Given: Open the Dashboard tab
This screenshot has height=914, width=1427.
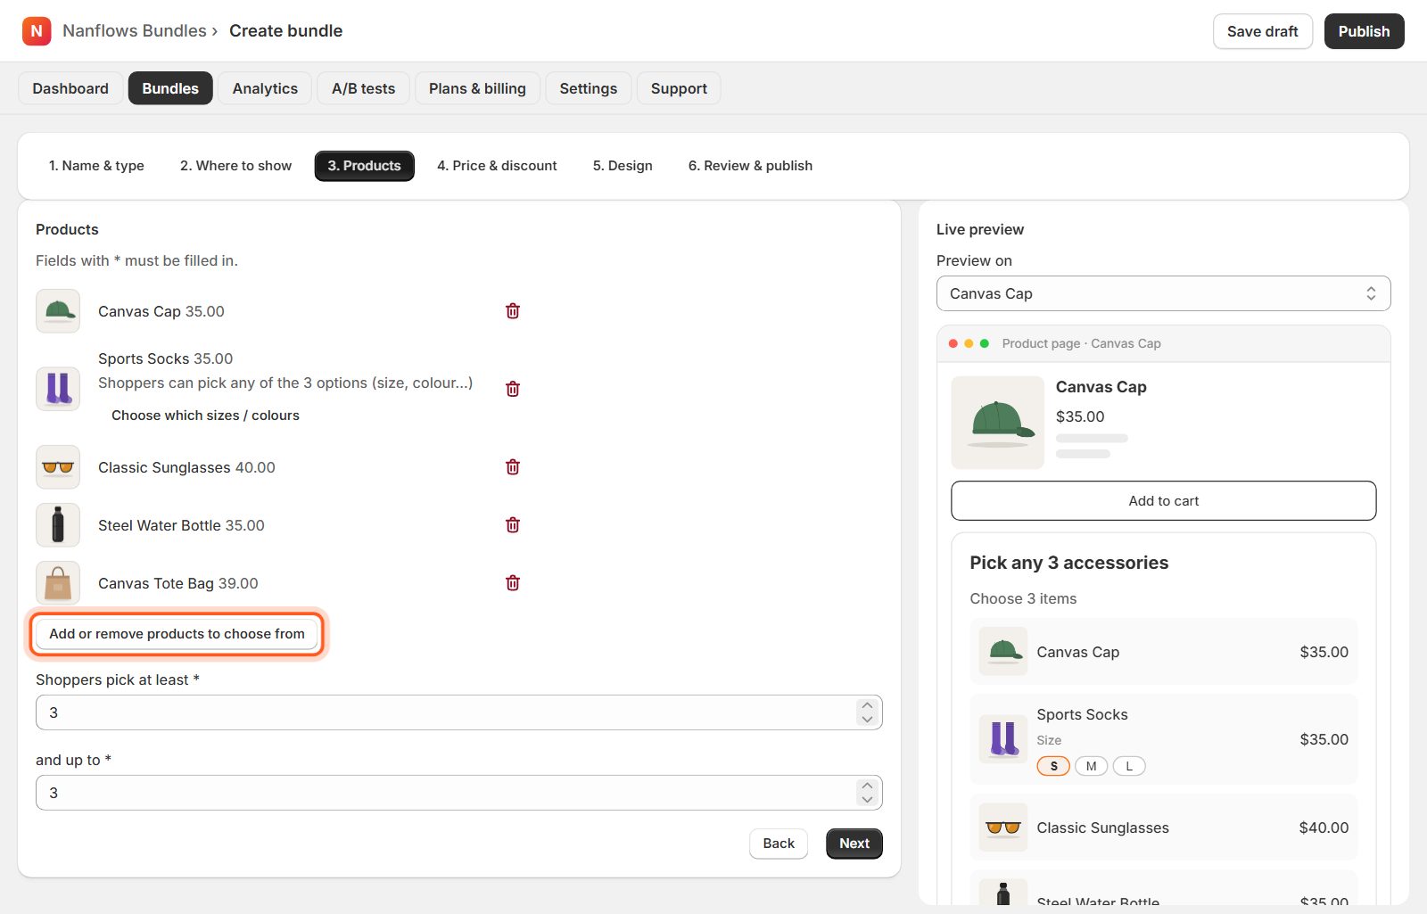Looking at the screenshot, I should (x=70, y=88).
